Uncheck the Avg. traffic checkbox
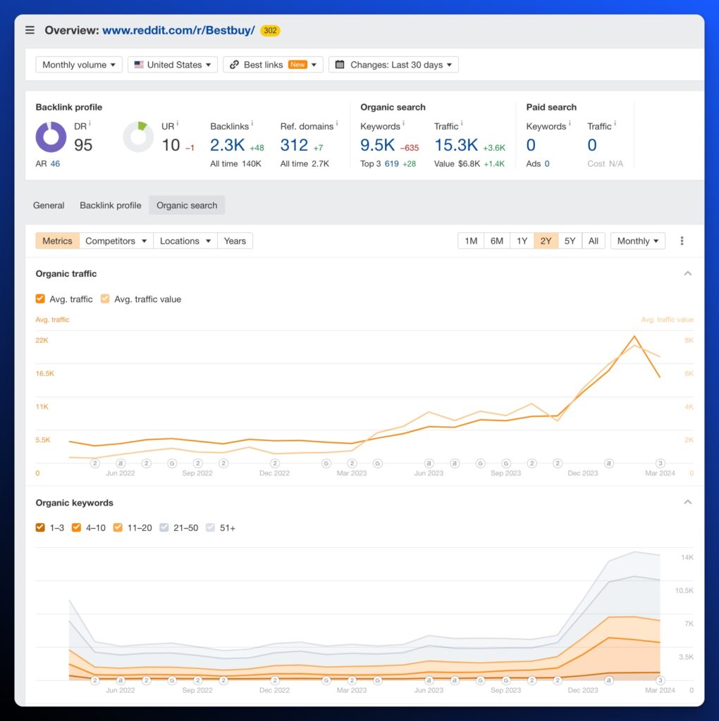This screenshot has height=721, width=719. [x=40, y=299]
